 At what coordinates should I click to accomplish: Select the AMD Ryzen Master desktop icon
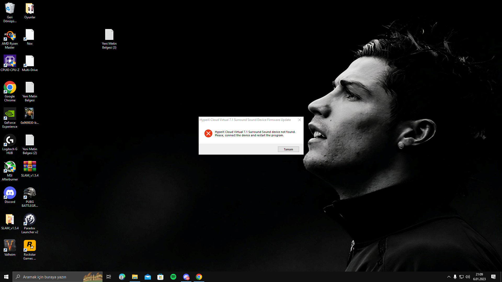click(x=10, y=39)
